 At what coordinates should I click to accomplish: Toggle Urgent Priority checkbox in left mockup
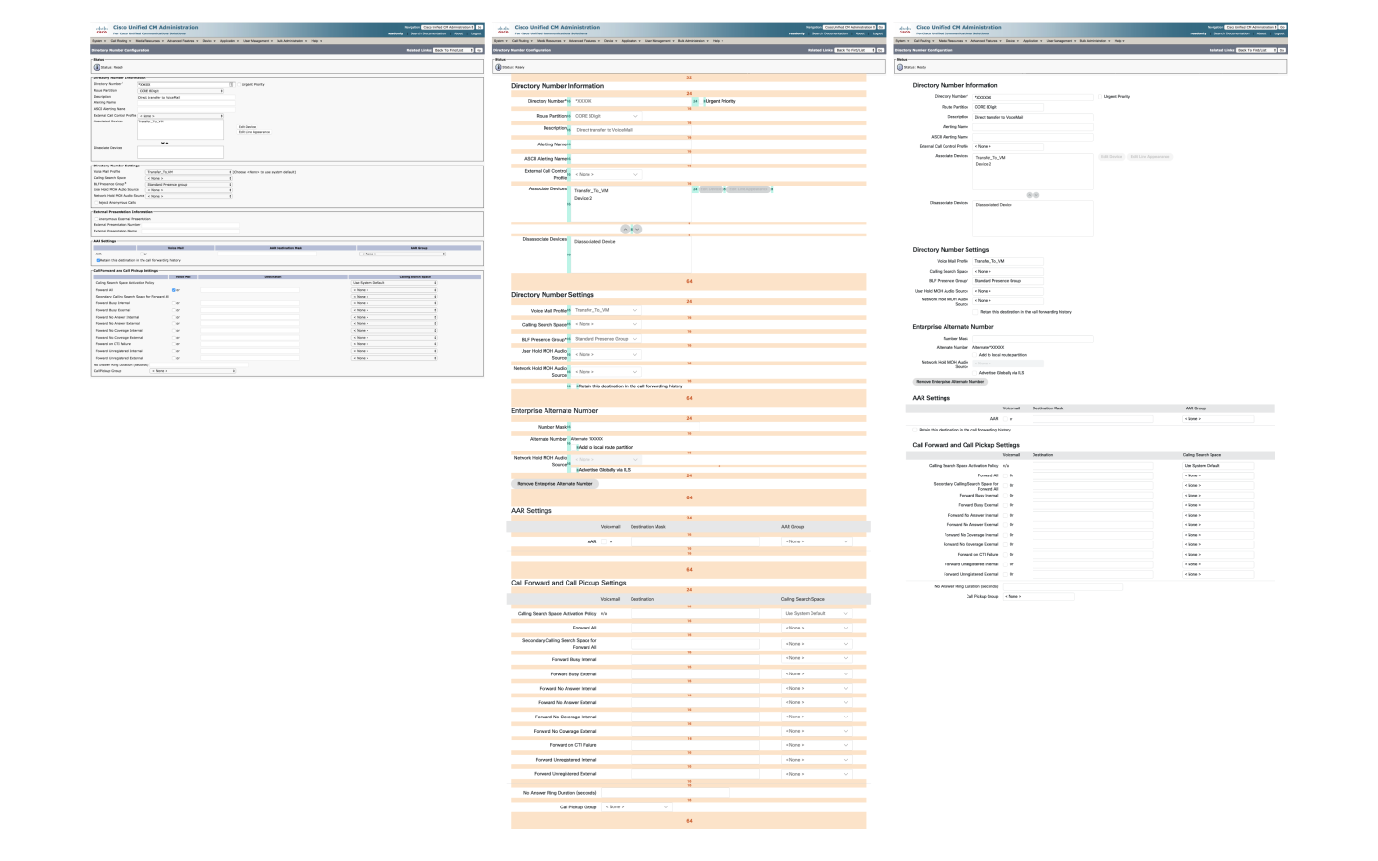pos(239,84)
